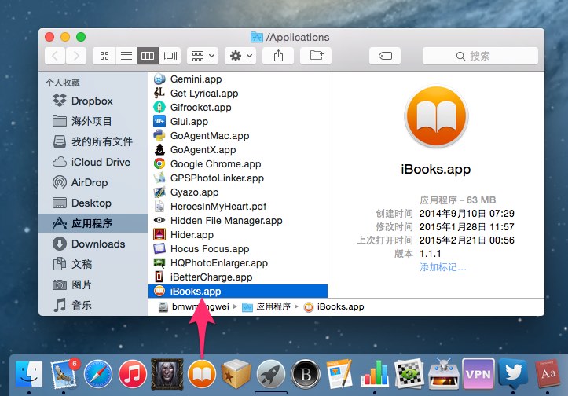The height and width of the screenshot is (396, 568).
Task: Open iTunes from the Dock
Action: point(132,374)
